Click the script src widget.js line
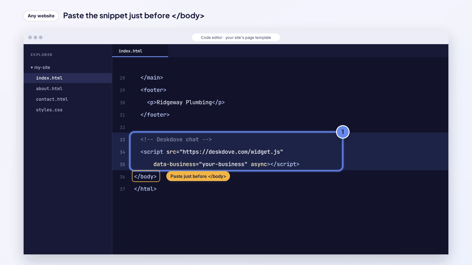 click(212, 152)
